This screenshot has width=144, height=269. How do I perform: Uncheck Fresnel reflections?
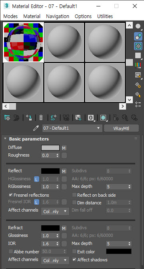coord(11,195)
